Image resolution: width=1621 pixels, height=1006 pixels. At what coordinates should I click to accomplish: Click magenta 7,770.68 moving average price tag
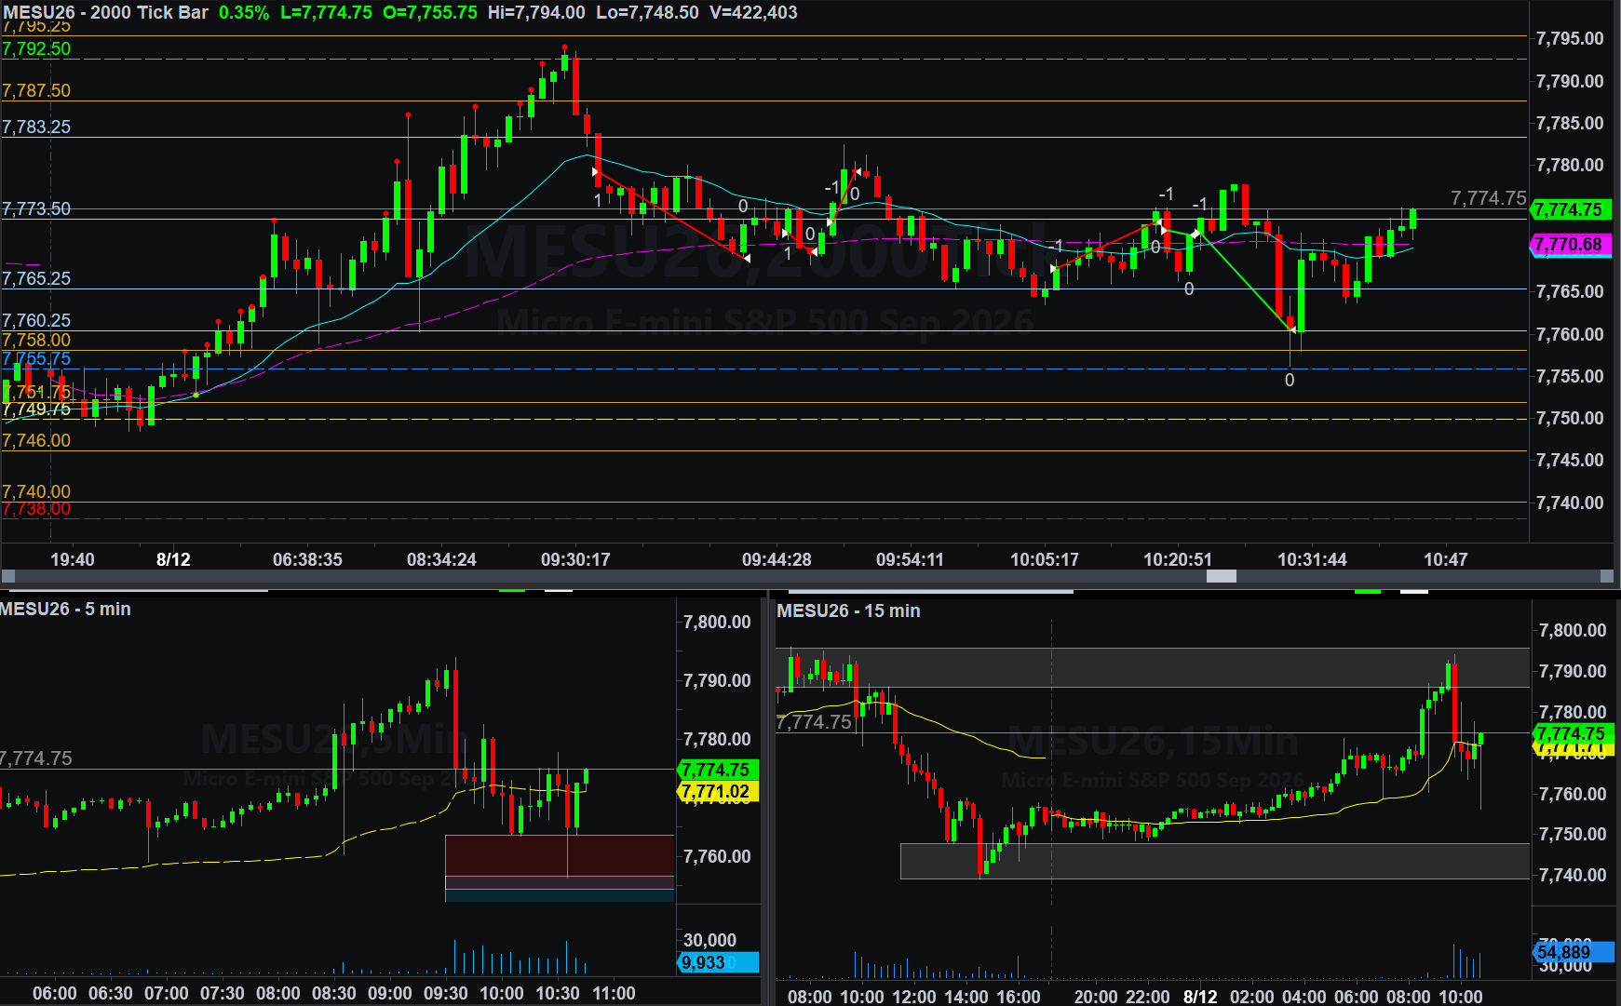(x=1570, y=245)
